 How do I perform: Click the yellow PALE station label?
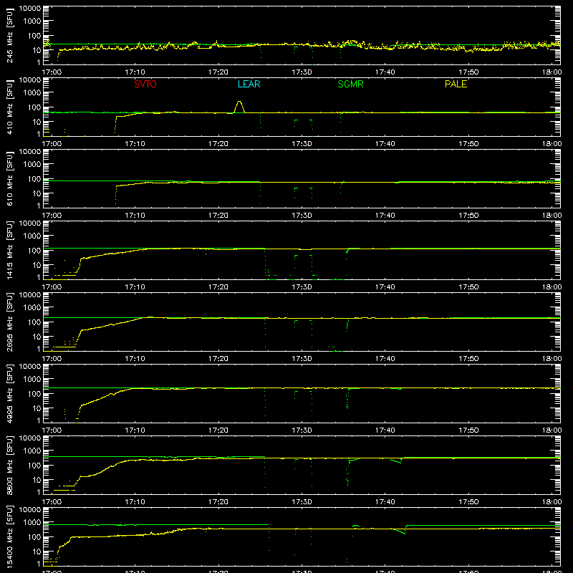(456, 84)
